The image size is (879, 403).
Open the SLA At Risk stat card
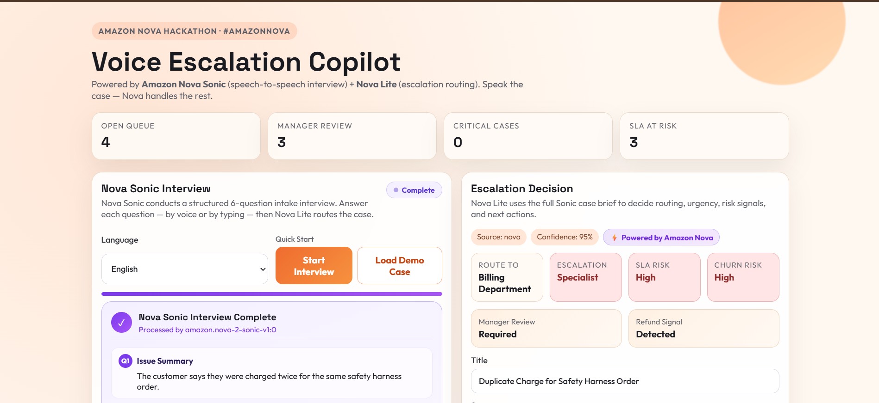click(x=704, y=136)
